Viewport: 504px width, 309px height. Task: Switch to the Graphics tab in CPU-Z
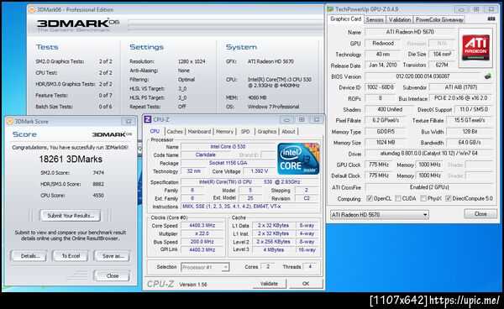(267, 131)
